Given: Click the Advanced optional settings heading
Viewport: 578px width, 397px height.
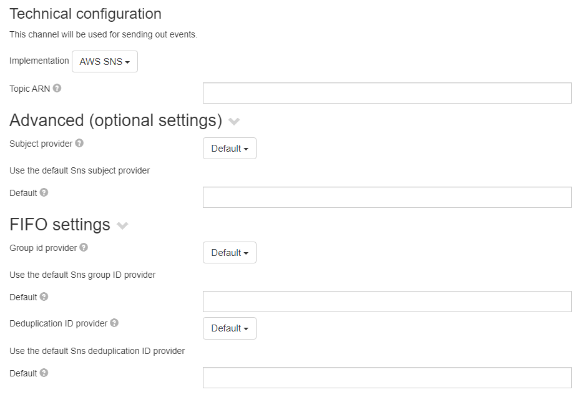Looking at the screenshot, I should tap(116, 120).
